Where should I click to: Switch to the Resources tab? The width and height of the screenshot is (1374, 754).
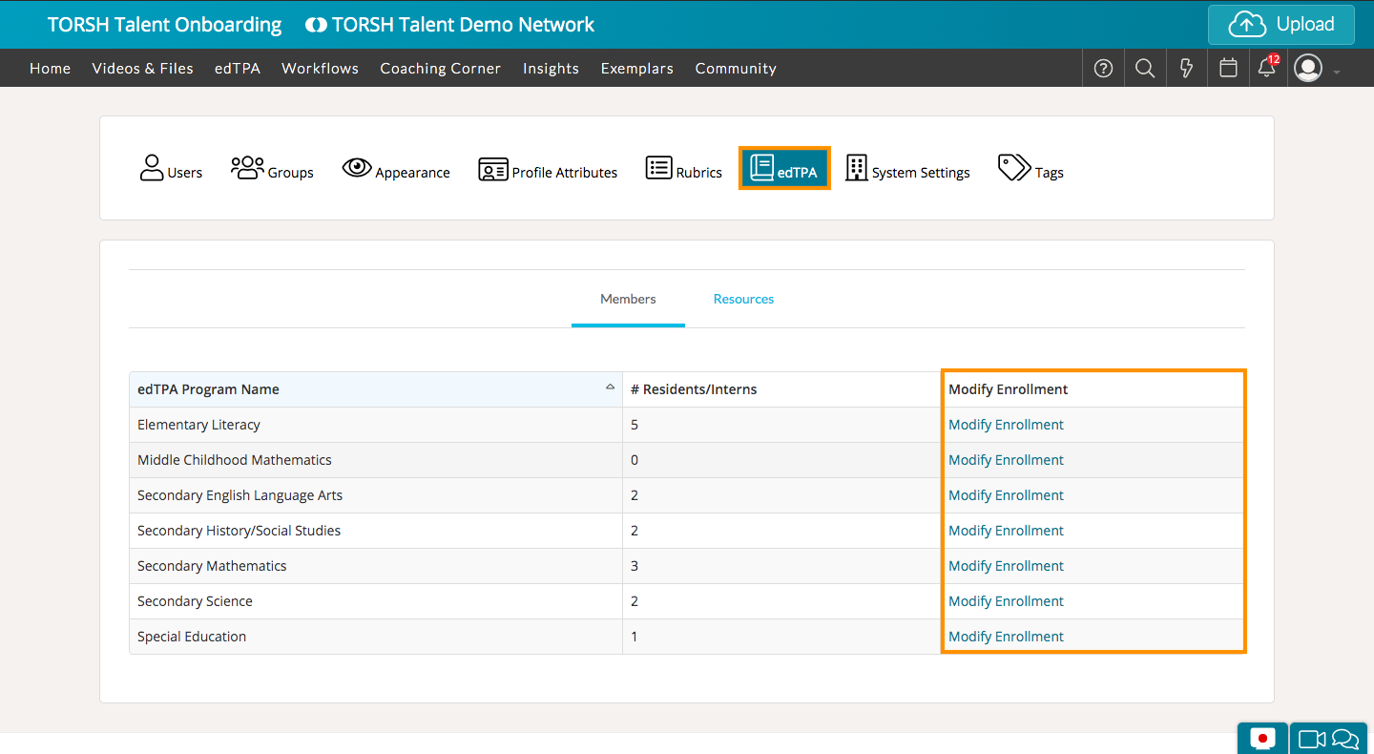(743, 299)
